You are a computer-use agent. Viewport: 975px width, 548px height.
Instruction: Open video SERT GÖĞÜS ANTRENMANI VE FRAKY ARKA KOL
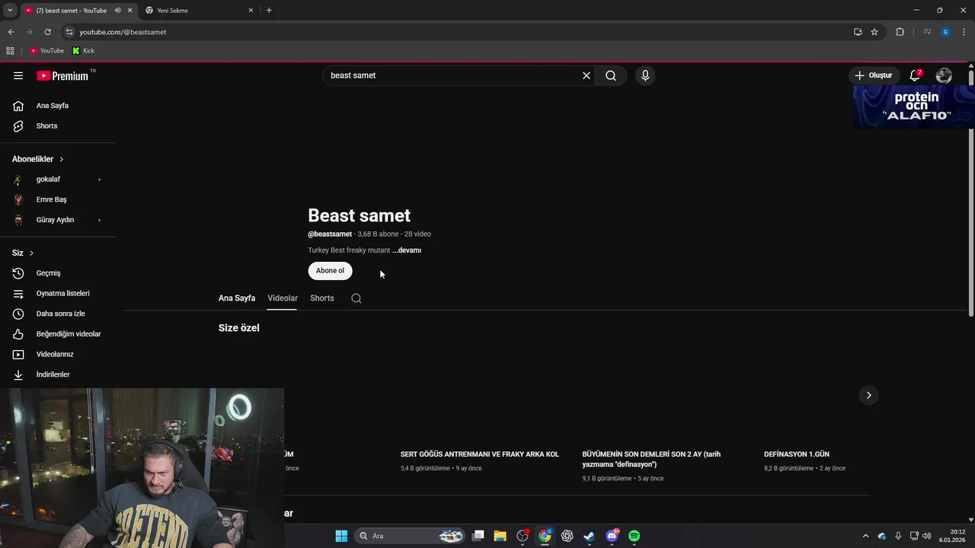tap(480, 454)
